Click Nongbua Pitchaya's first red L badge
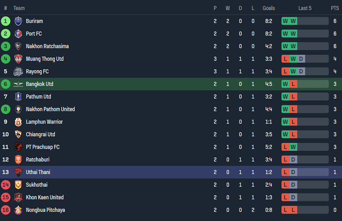 (285, 210)
